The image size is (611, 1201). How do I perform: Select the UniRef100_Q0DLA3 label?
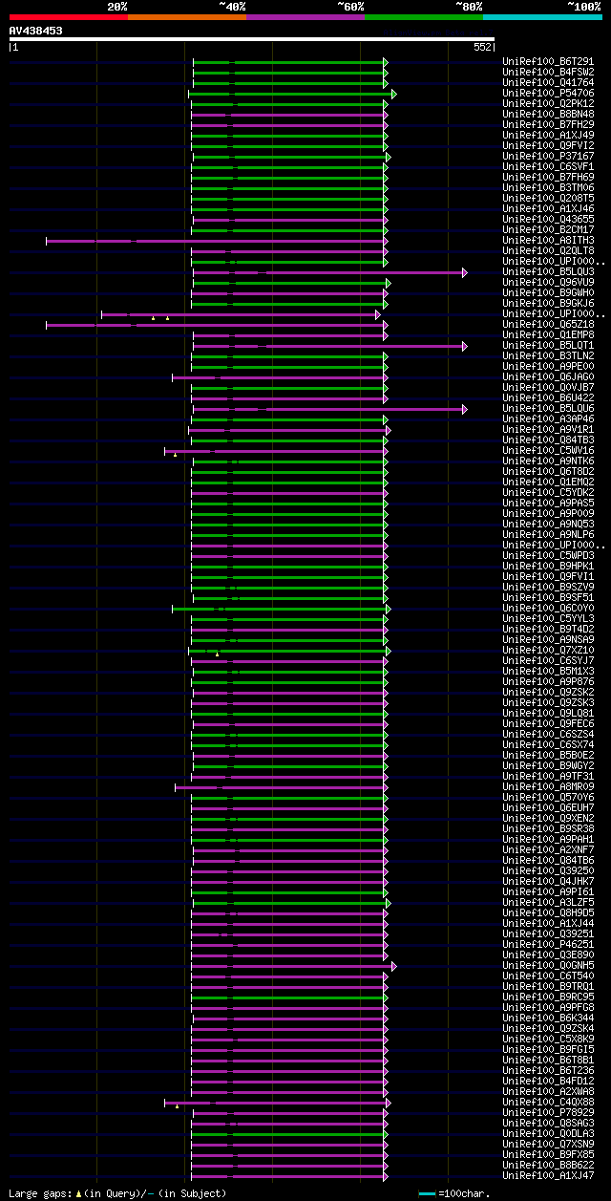[x=547, y=1134]
